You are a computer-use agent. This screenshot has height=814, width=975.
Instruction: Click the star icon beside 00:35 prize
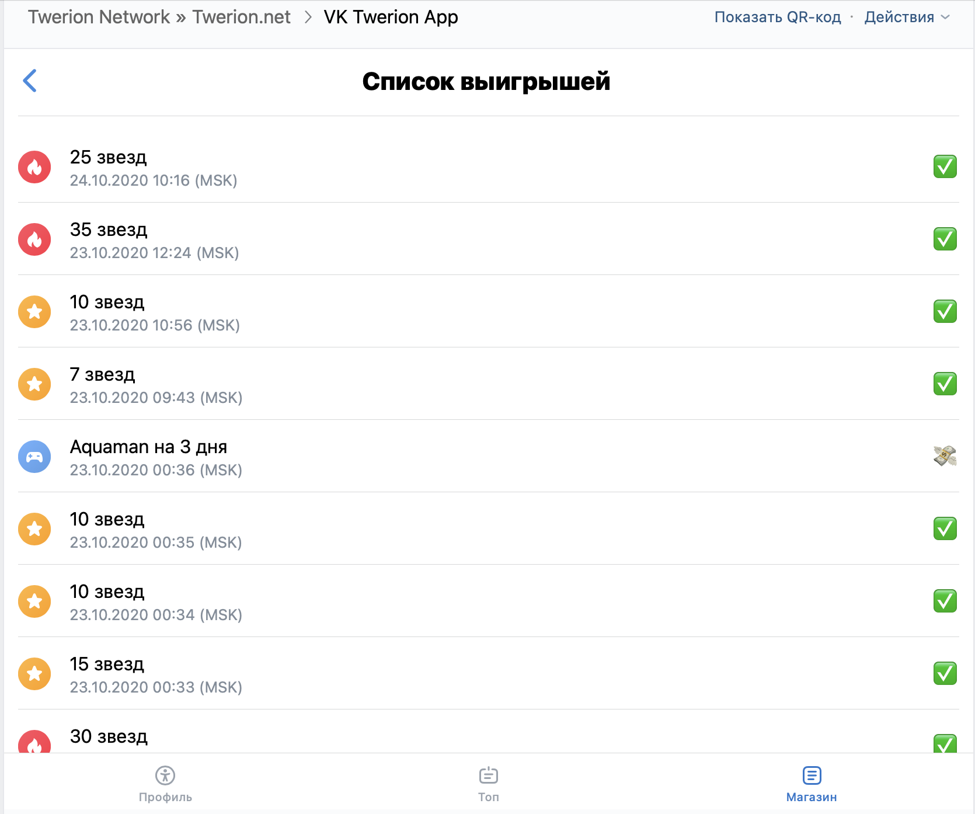[x=34, y=529]
